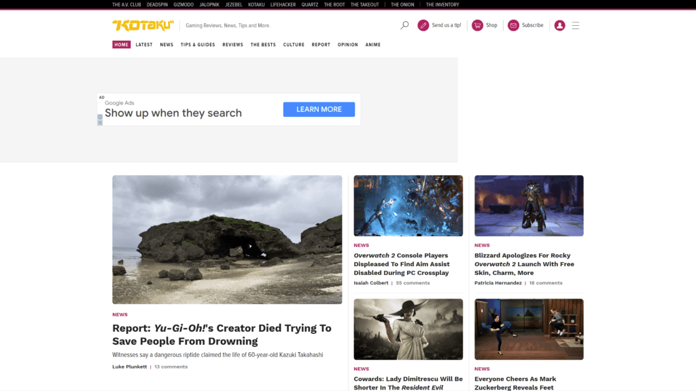Navigate to Reviews
The width and height of the screenshot is (696, 391).
click(x=232, y=45)
